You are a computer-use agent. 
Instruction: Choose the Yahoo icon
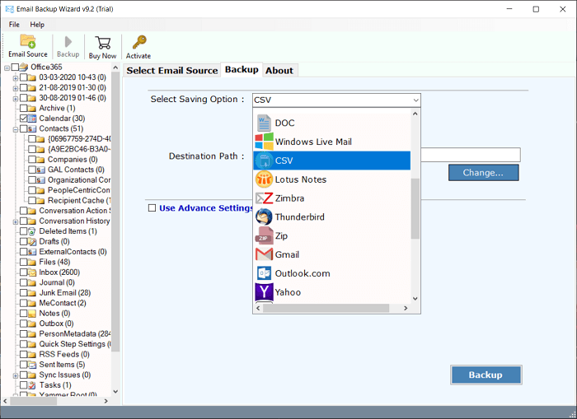click(264, 292)
